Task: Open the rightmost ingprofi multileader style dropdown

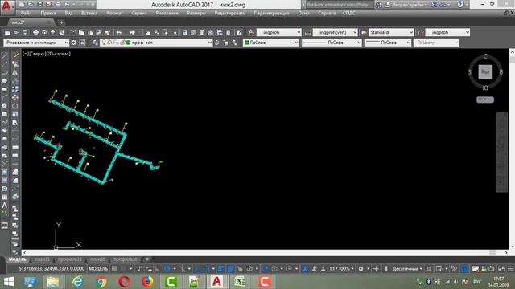Action: pos(447,32)
